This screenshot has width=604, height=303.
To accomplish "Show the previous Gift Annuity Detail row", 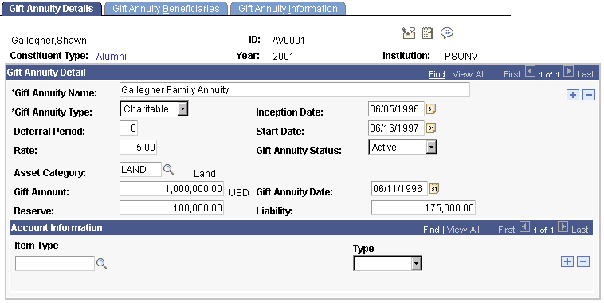I will click(x=531, y=71).
